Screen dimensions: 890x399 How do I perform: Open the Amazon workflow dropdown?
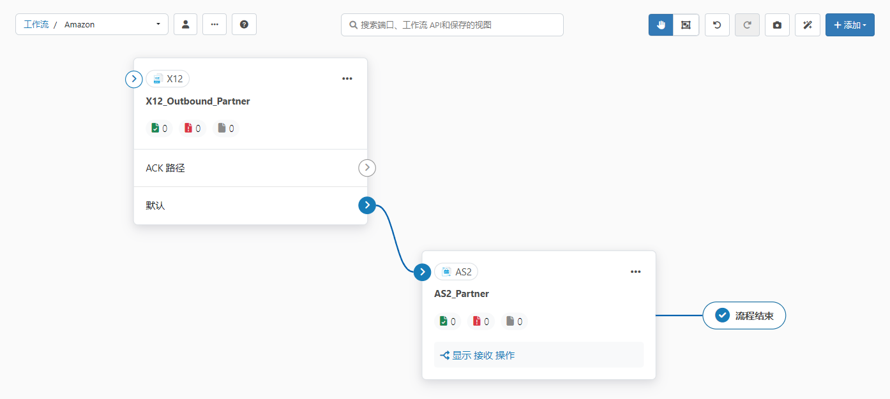point(112,25)
